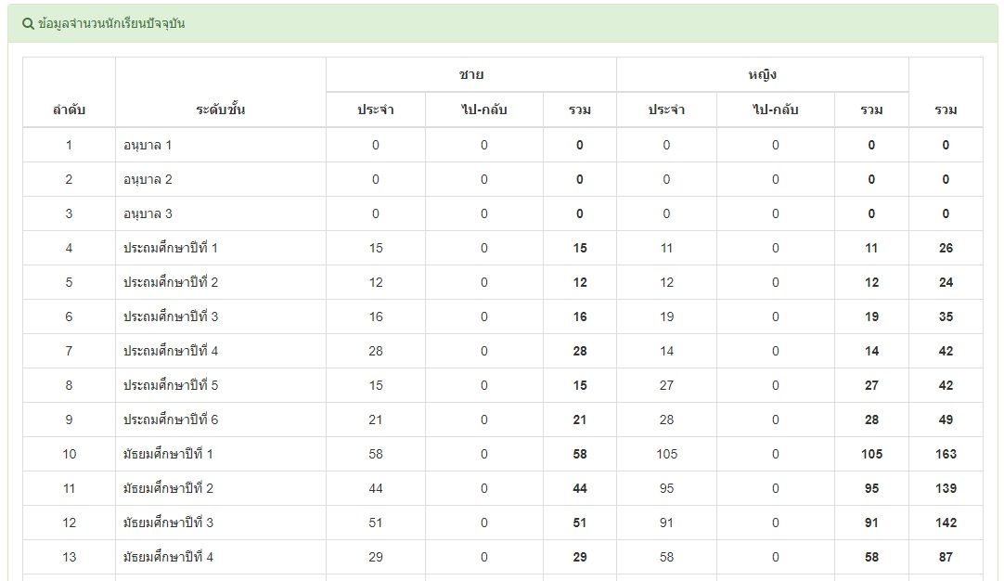Click the grand total cell showing 142
This screenshot has height=581, width=1004.
pos(946,523)
